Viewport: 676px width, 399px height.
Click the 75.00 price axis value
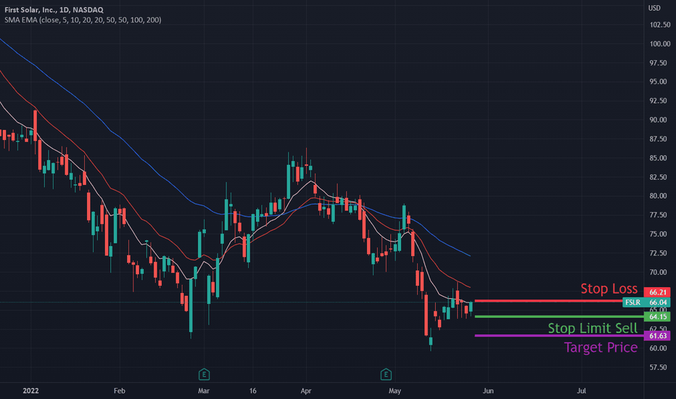(x=659, y=234)
